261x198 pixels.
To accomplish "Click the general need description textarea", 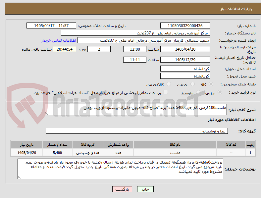I will tap(136, 110).
